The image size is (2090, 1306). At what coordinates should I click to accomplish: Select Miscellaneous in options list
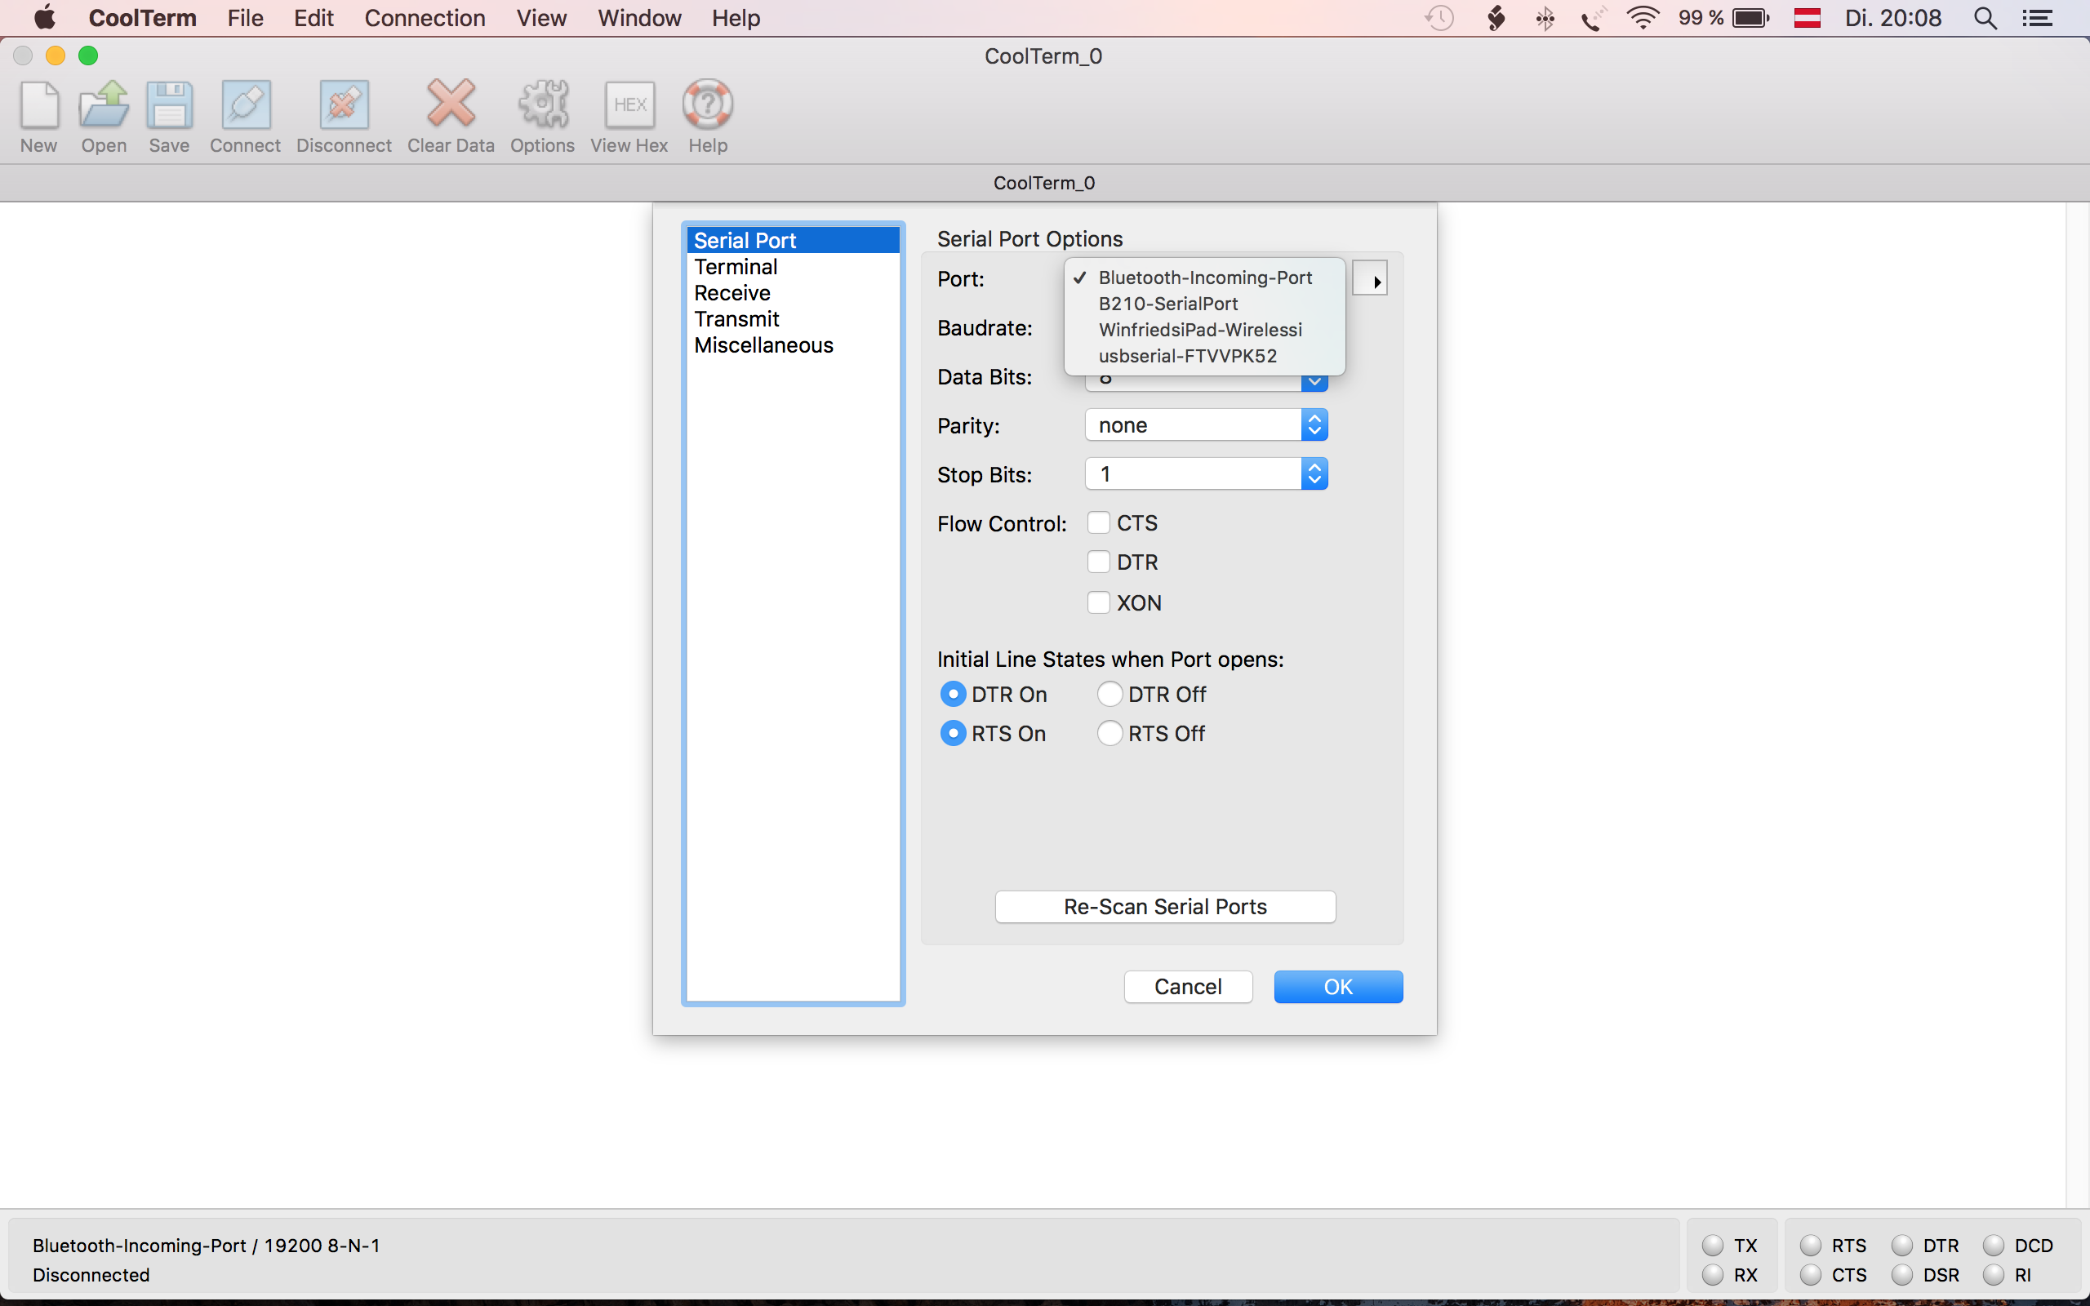(793, 344)
